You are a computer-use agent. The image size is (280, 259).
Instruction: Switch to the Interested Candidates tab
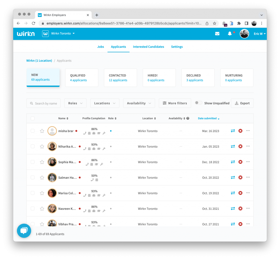point(148,47)
